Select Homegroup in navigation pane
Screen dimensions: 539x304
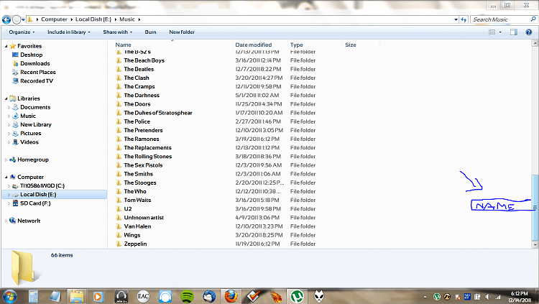(33, 160)
